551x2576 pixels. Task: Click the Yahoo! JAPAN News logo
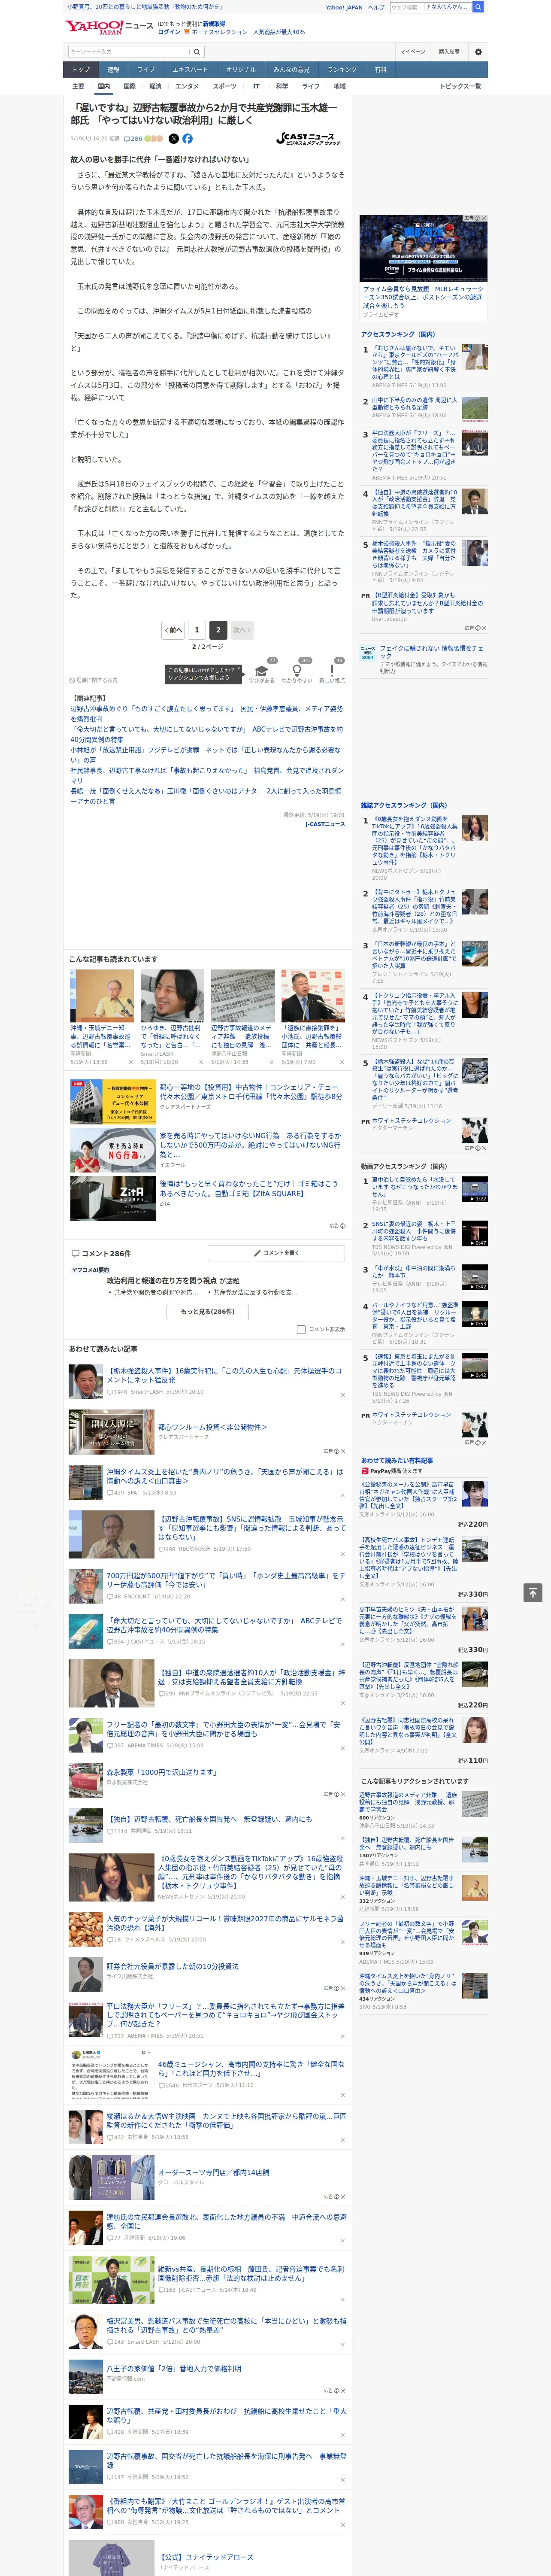[110, 27]
